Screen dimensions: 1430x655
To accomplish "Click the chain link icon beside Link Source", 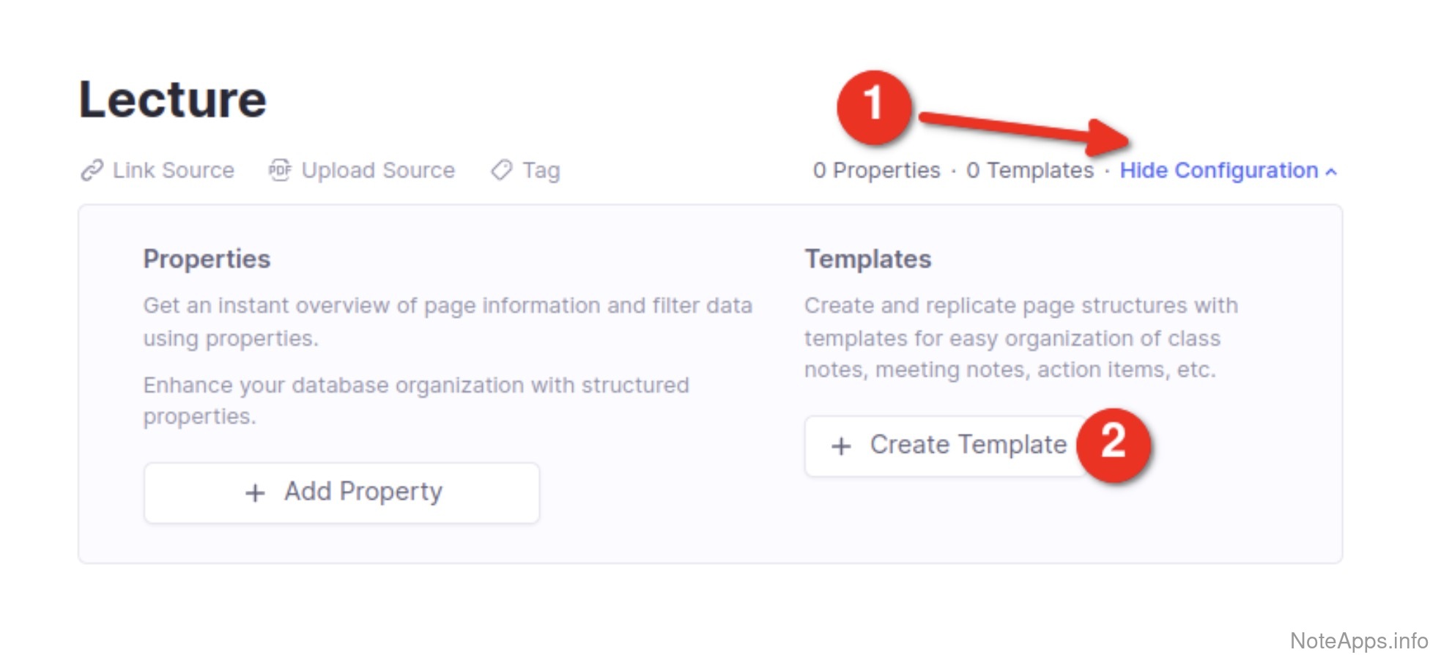I will (92, 170).
